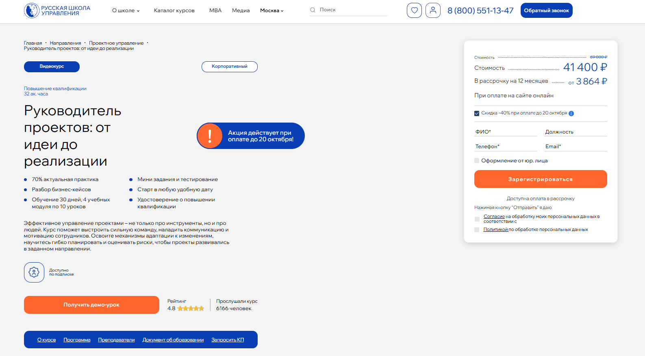The image size is (645, 356).
Task: Click the orange exclamation mark icon
Action: click(x=210, y=136)
